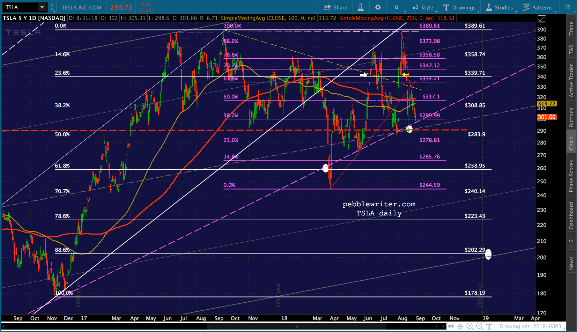
Task: Open the Drawing set: 2018-0803 dropdown
Action: pos(532,327)
